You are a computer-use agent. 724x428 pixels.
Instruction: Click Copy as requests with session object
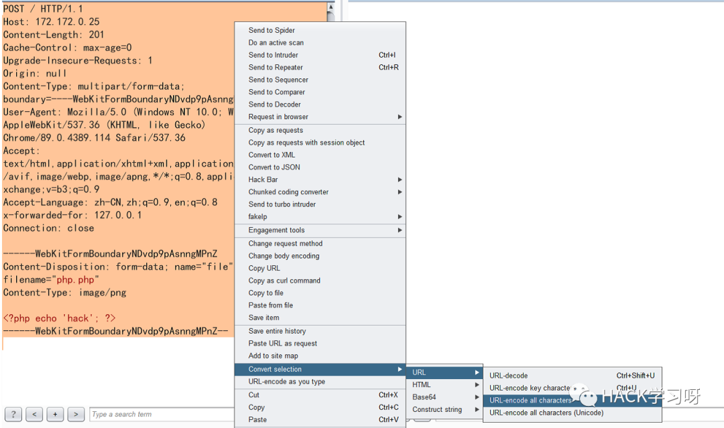point(320,143)
